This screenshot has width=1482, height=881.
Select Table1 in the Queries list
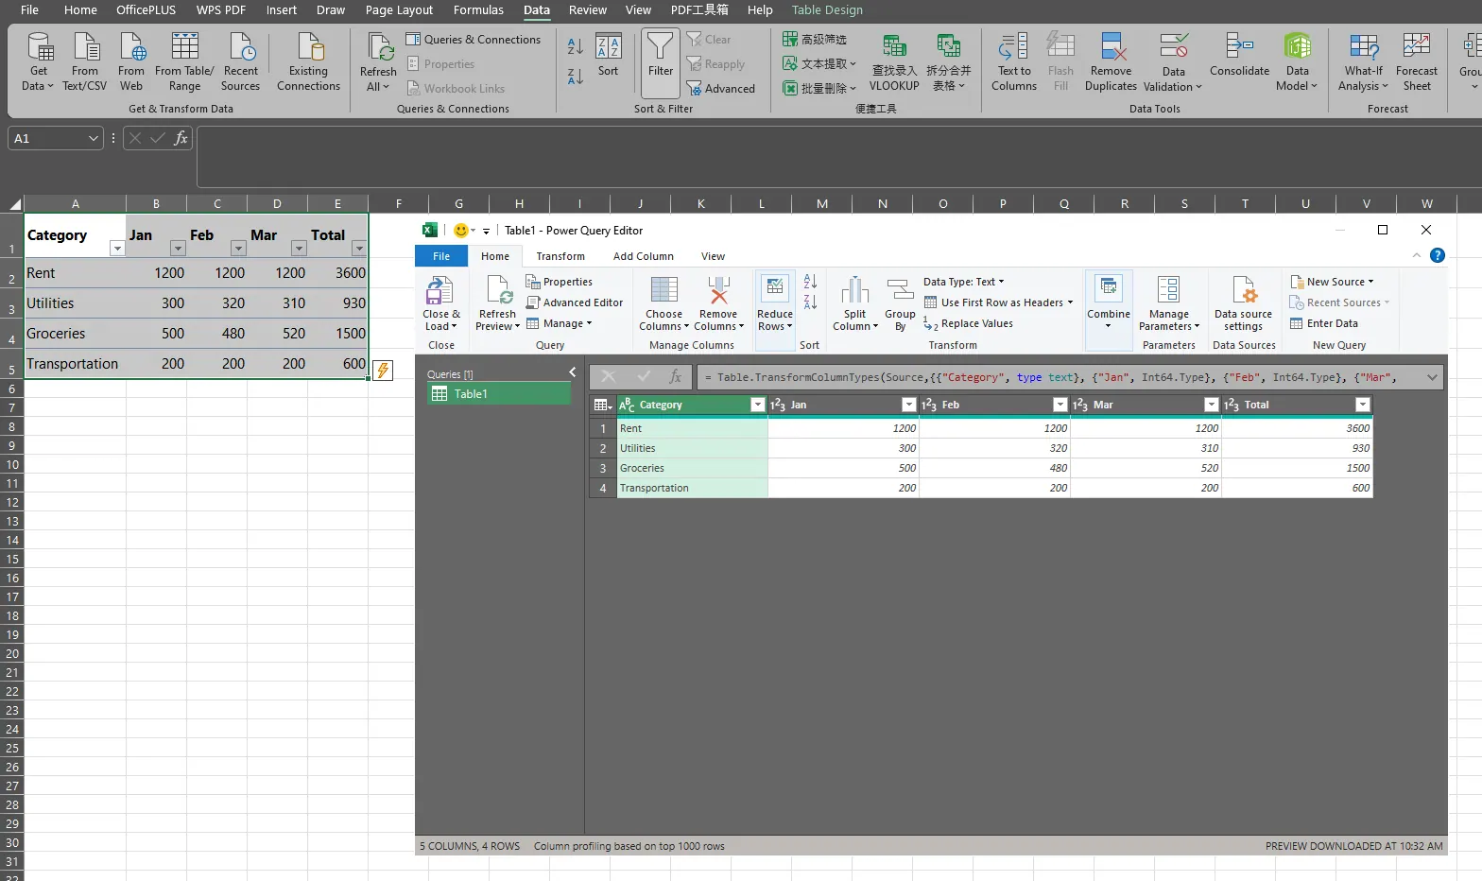tap(471, 394)
